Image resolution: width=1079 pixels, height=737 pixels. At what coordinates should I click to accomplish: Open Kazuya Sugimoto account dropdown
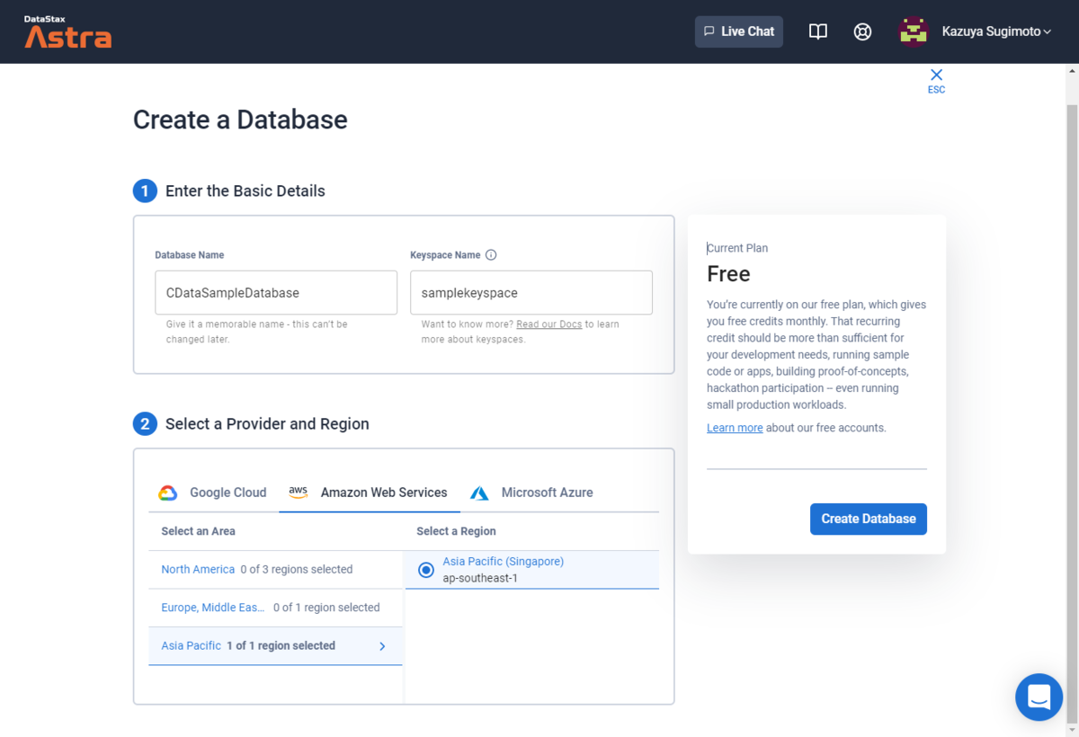point(996,31)
